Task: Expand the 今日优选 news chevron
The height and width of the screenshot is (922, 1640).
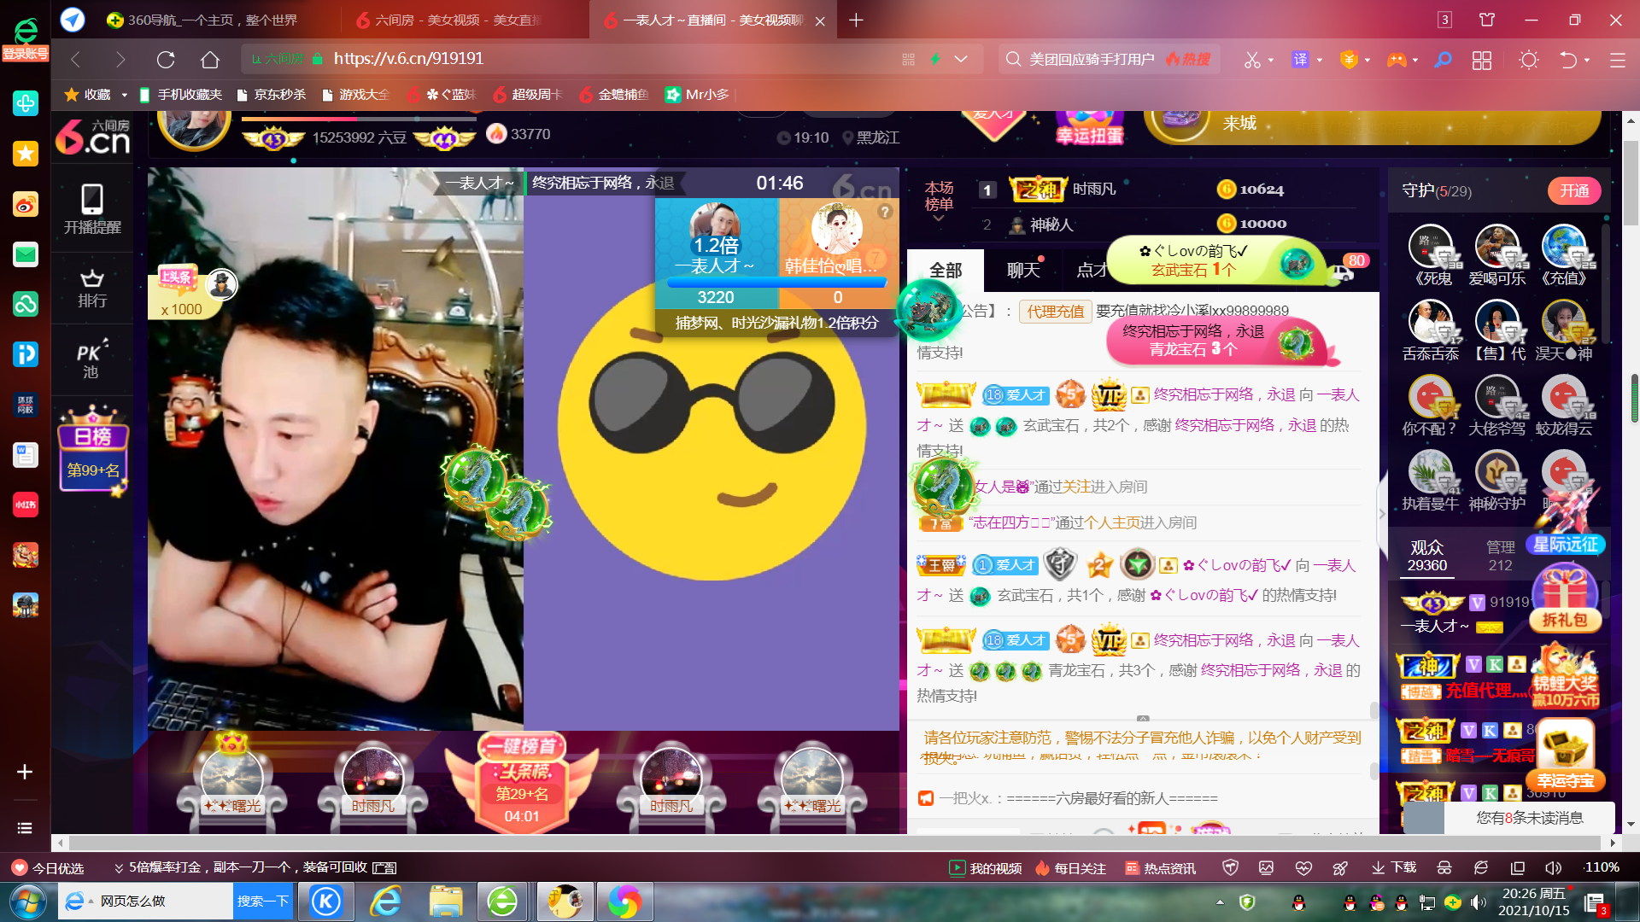Action: coord(119,868)
